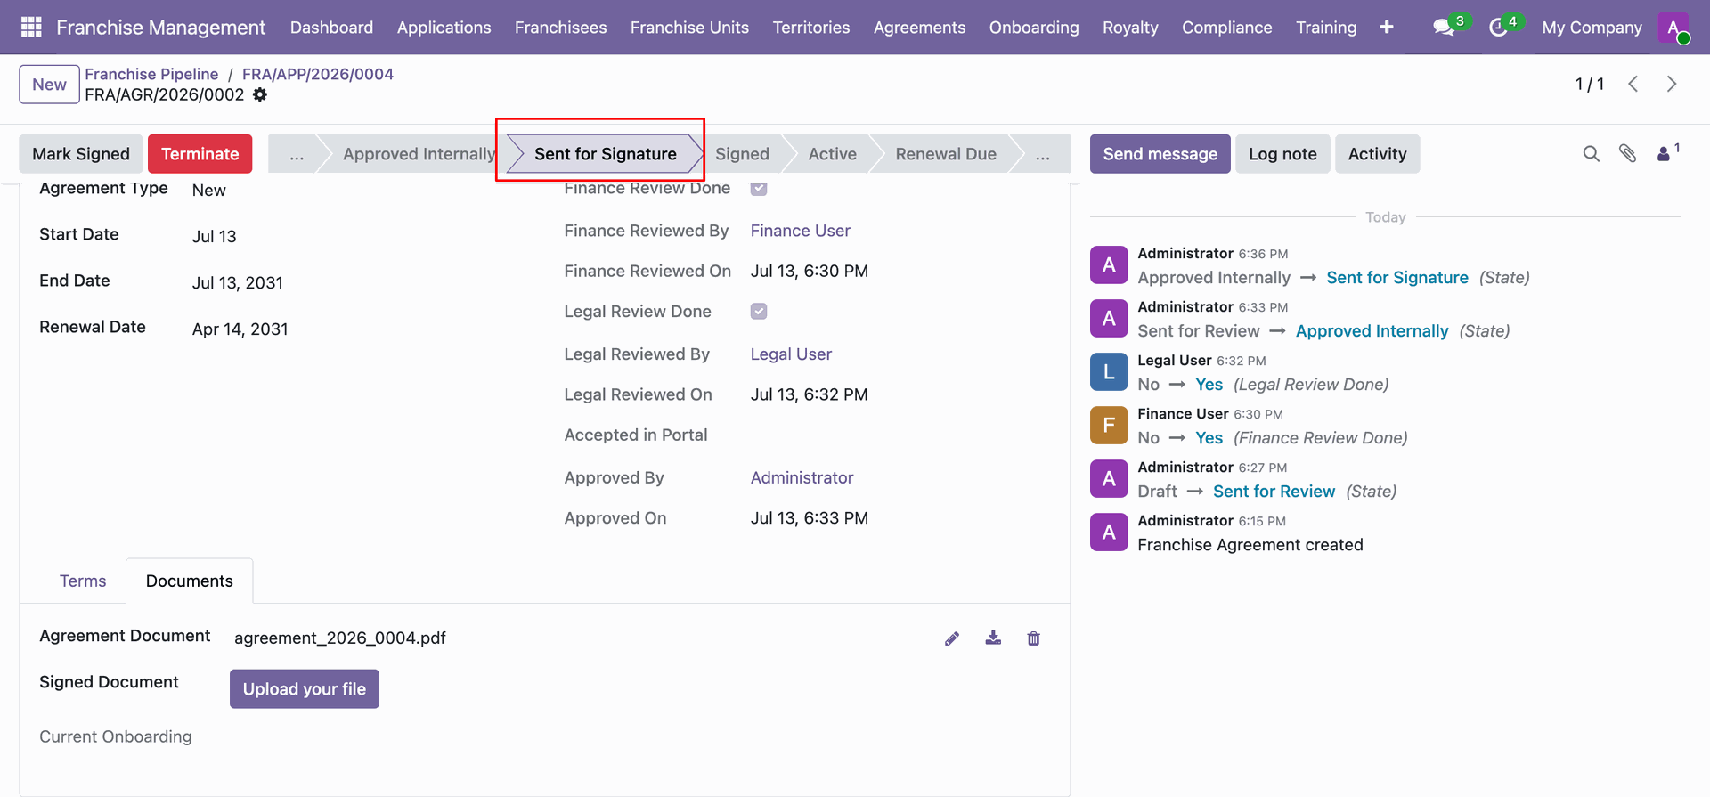The image size is (1710, 797).
Task: Open My Company switcher
Action: pyautogui.click(x=1592, y=28)
